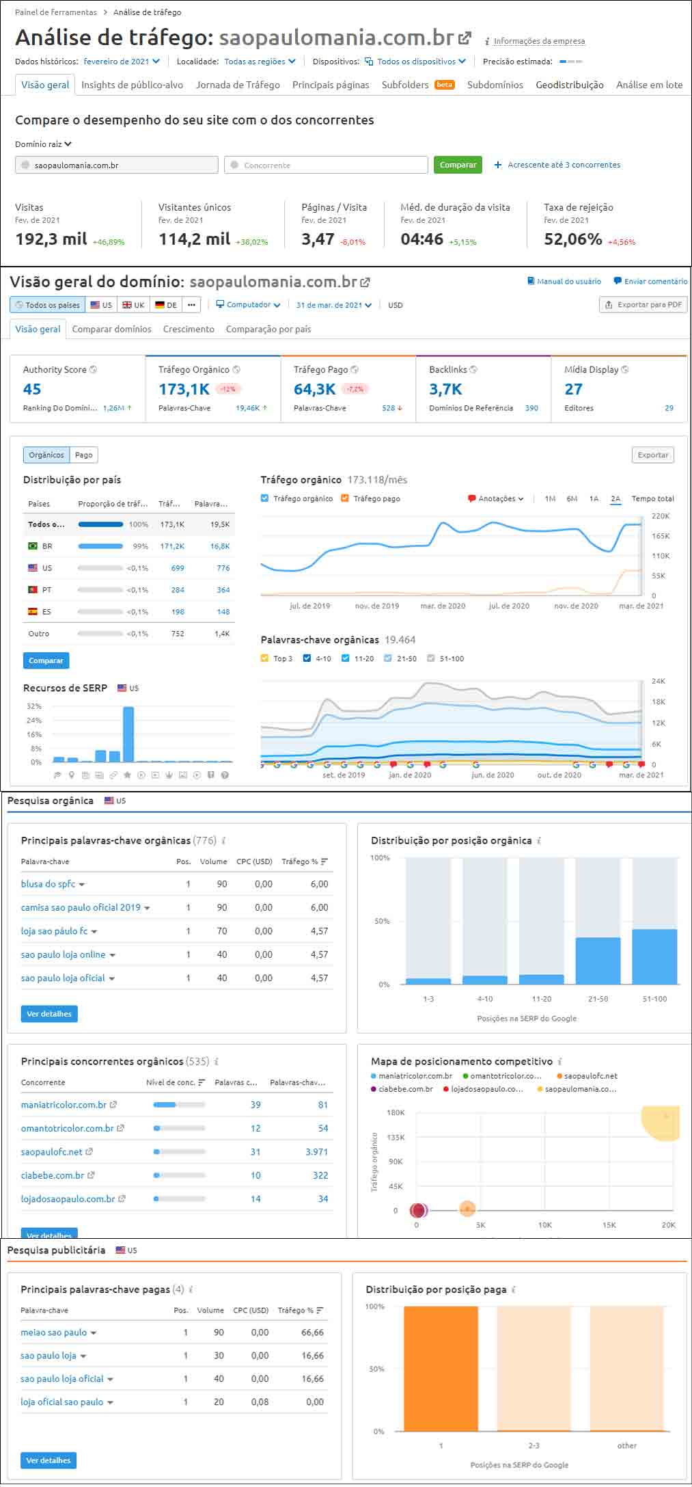The width and height of the screenshot is (692, 1487).
Task: Open the fevereiro de 2021 date dropdown
Action: 122,62
